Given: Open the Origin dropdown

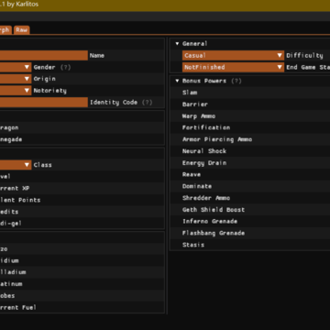Looking at the screenshot, I should (x=16, y=79).
